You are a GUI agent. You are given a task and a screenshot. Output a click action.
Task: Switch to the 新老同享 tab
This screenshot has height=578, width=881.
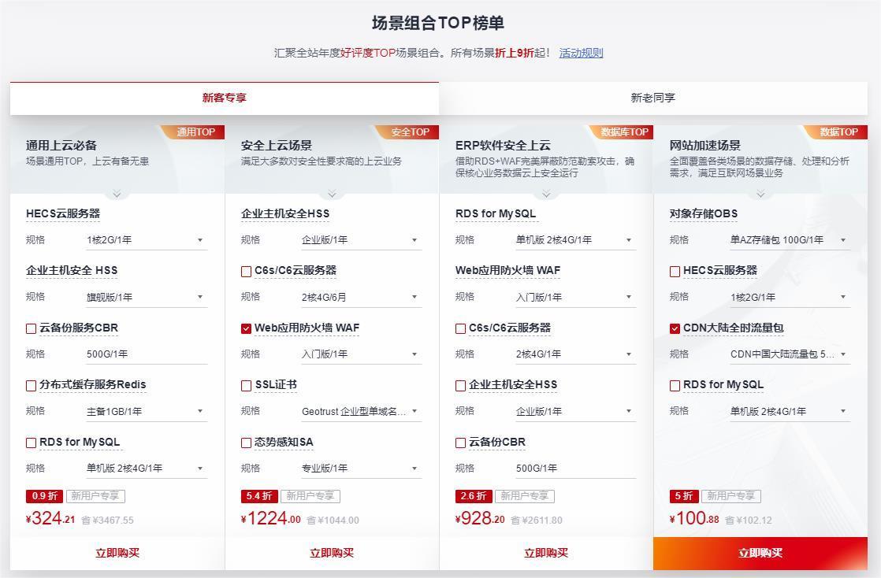653,98
